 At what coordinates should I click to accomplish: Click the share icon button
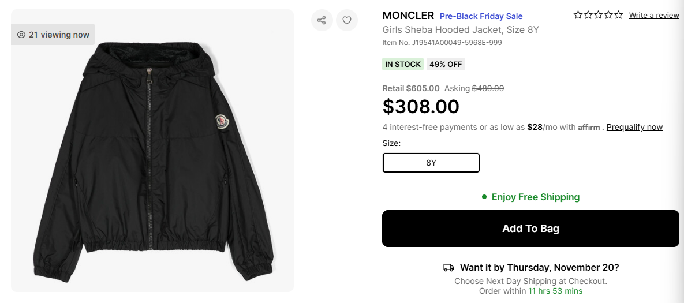322,20
